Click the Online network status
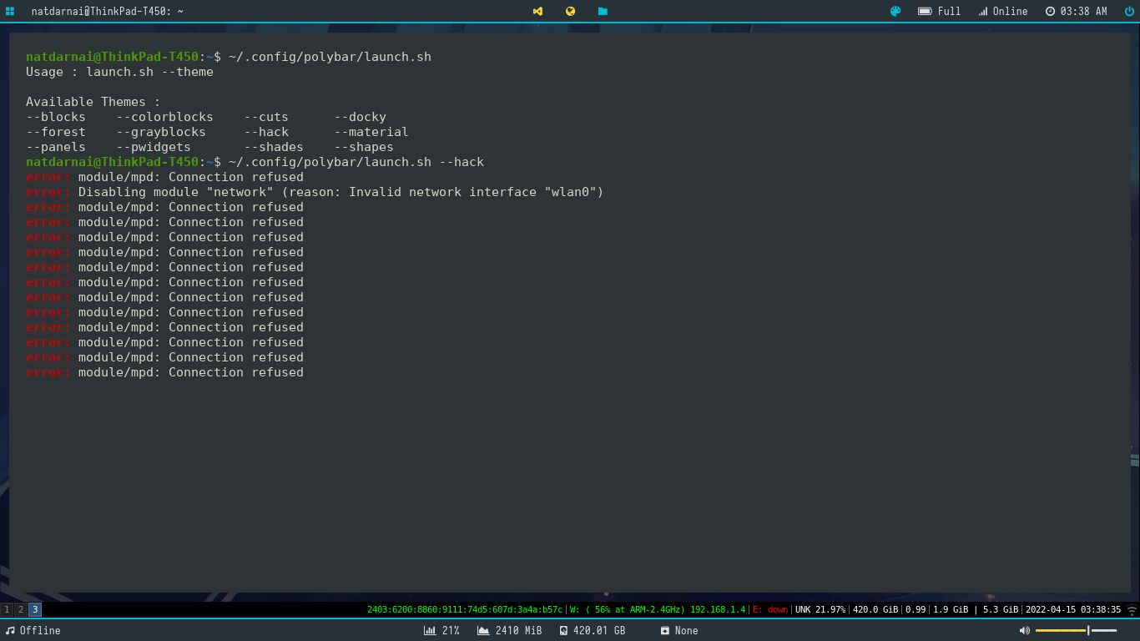Viewport: 1140px width, 641px height. [x=1003, y=11]
